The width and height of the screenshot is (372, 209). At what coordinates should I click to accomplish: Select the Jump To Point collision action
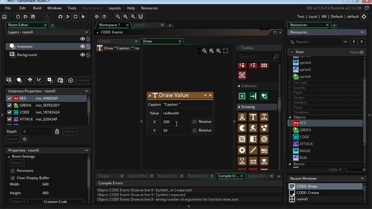pos(253,96)
